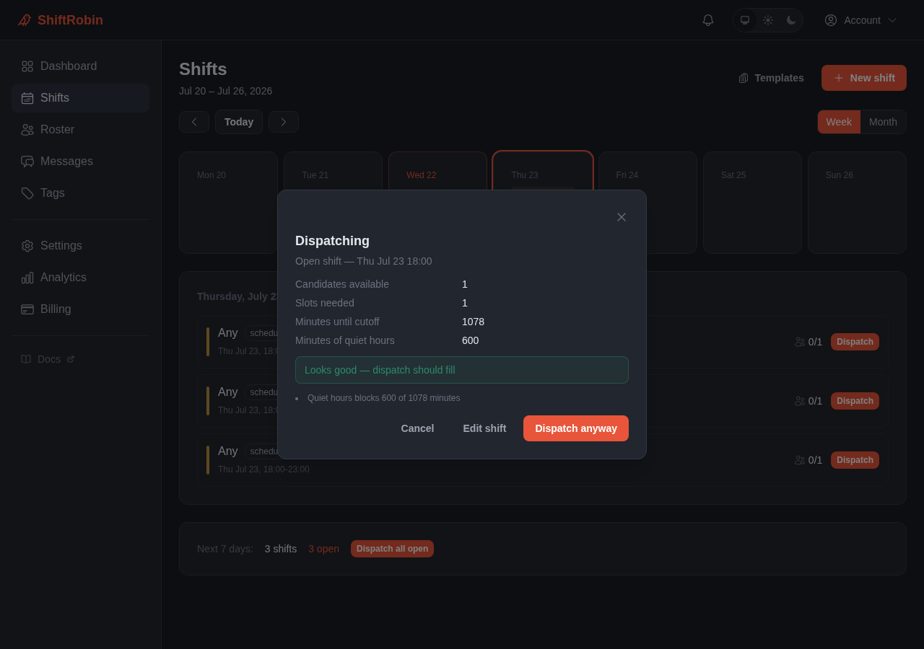Click the Docs book icon
The image size is (924, 649).
[x=26, y=359]
